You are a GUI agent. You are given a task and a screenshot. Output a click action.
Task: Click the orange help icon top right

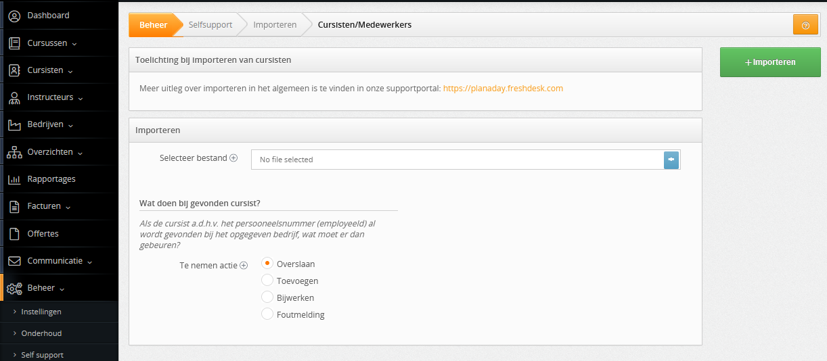pos(805,25)
